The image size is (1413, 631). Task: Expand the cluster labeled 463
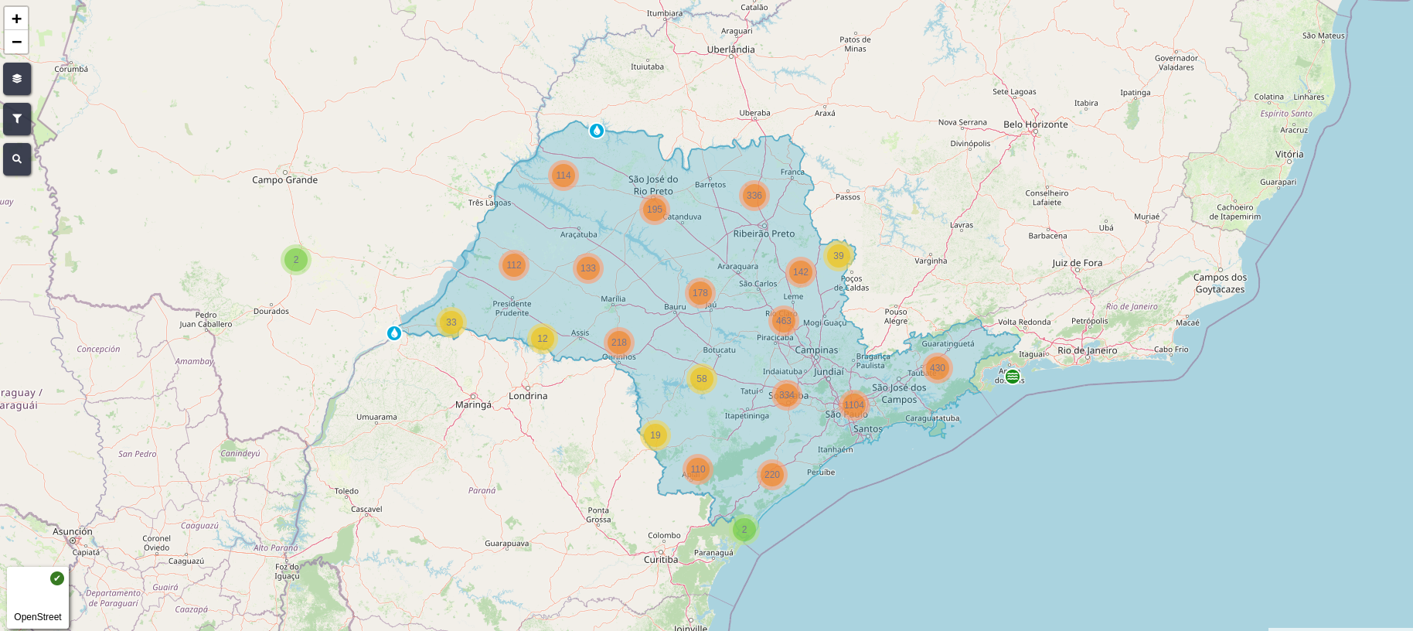pyautogui.click(x=783, y=321)
